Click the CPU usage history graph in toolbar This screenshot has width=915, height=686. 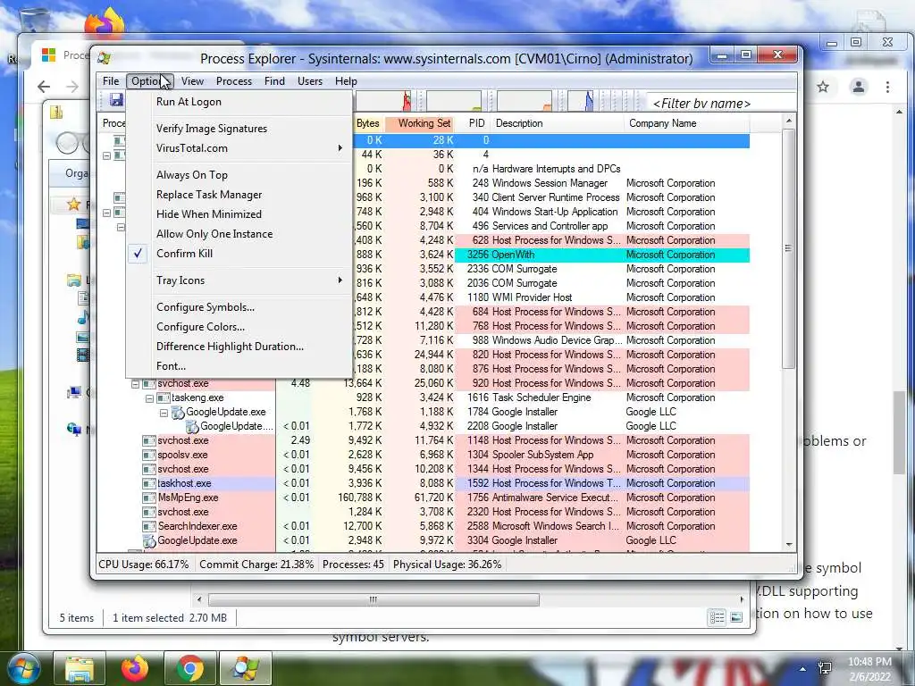click(x=382, y=101)
